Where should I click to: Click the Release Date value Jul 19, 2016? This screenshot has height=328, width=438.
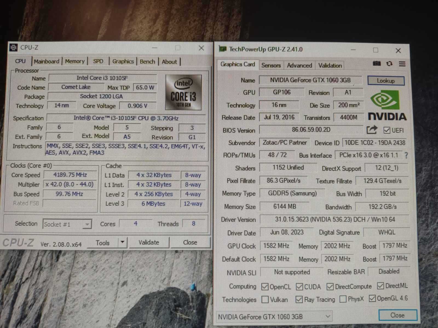point(279,117)
